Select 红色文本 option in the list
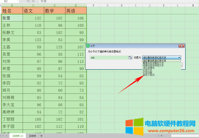 point(147,70)
